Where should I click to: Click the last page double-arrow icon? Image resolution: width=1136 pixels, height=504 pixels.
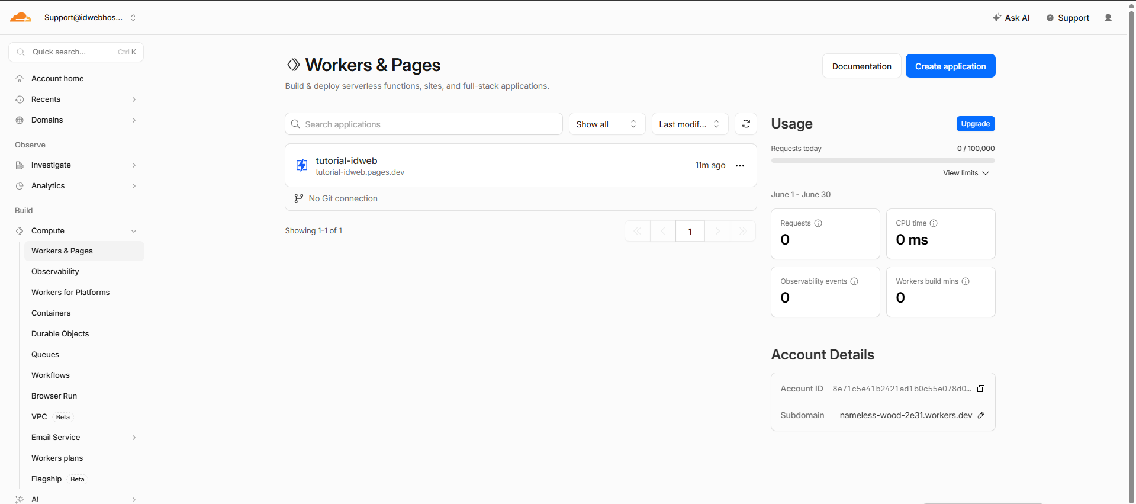click(743, 231)
